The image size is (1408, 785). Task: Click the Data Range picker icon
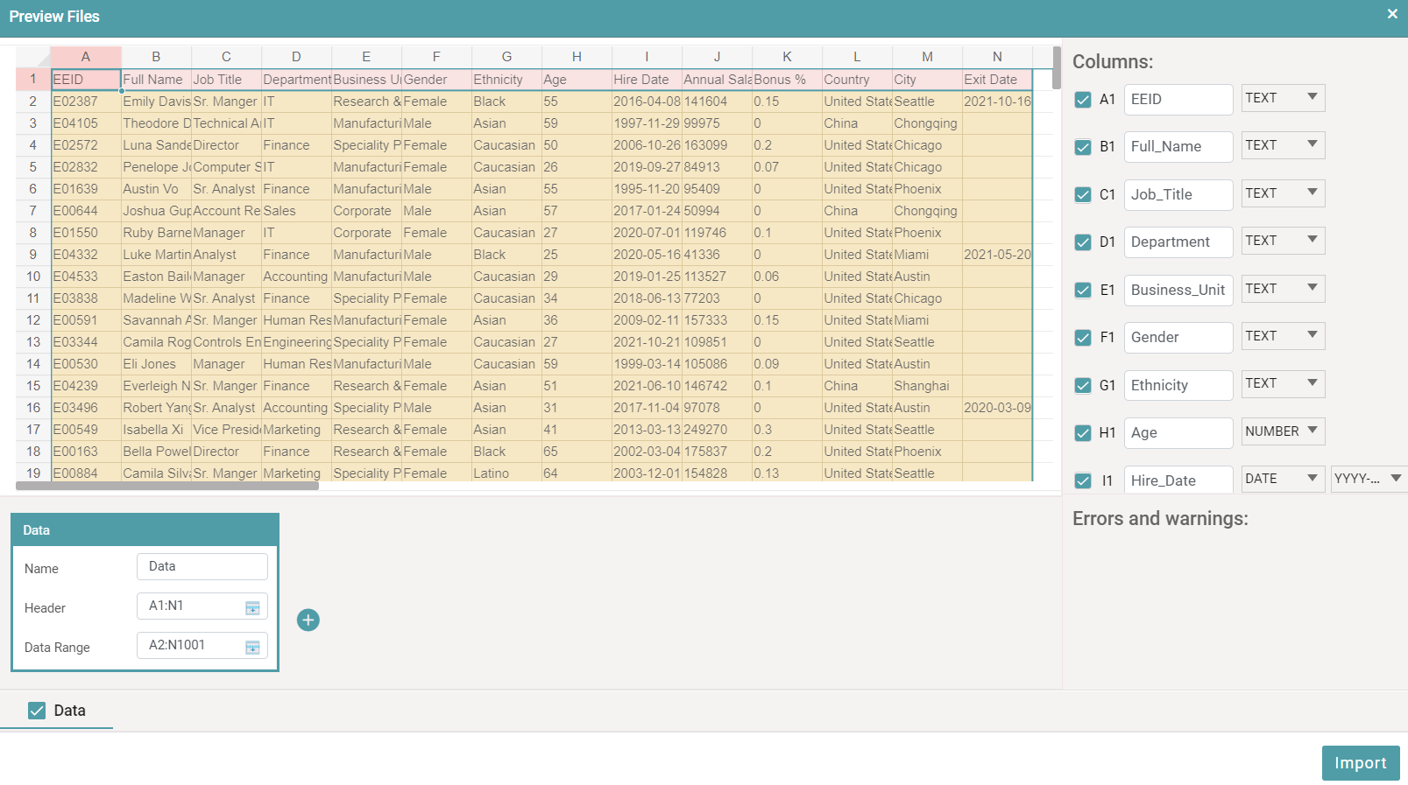point(252,647)
